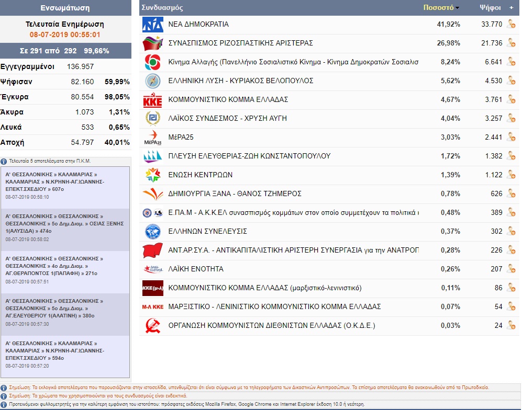The image size is (522, 410).
Task: Select the ΝΕΑ ΔΗΜΟΚΡΑΤΙΑ party name
Action: coord(198,24)
